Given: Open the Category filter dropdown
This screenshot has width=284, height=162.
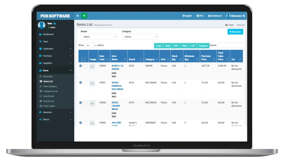Looking at the screenshot, I should click(140, 37).
